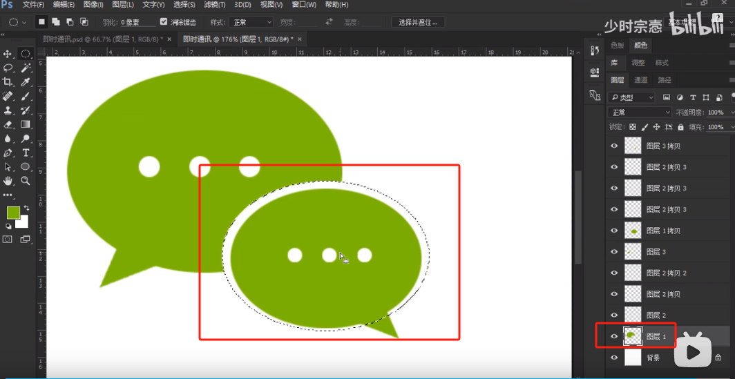Select the Zoom magnifier tool
The width and height of the screenshot is (735, 379).
26,181
